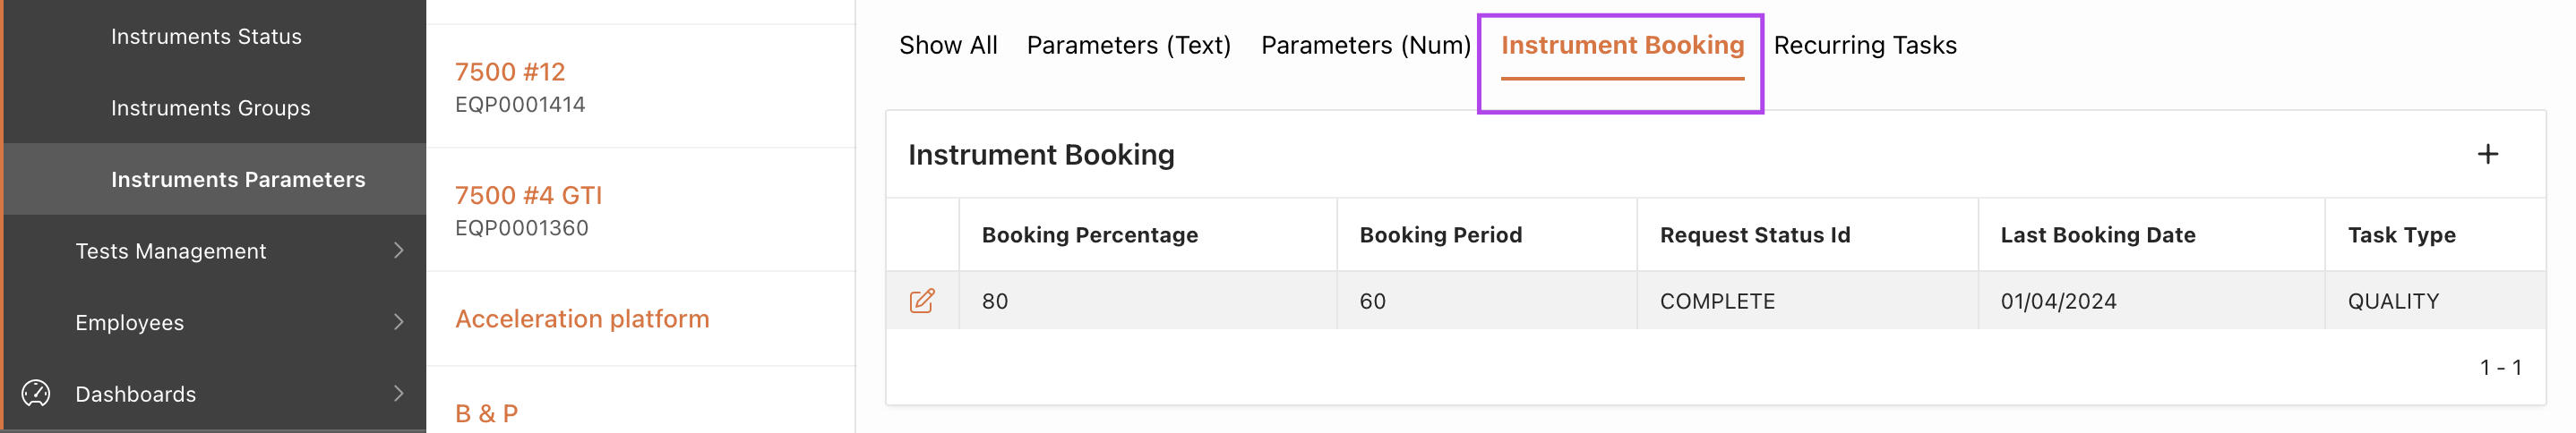This screenshot has height=433, width=2576.
Task: Open the 7500 #4 GTI instrument
Action: point(528,194)
